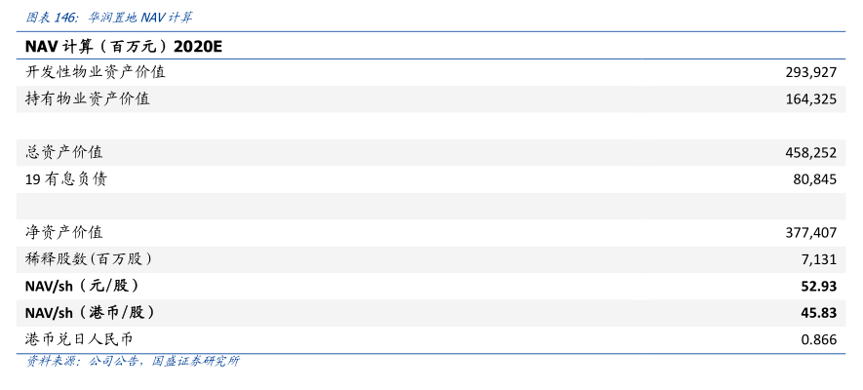Select the diluted share count 7,131
The width and height of the screenshot is (863, 390).
click(819, 258)
